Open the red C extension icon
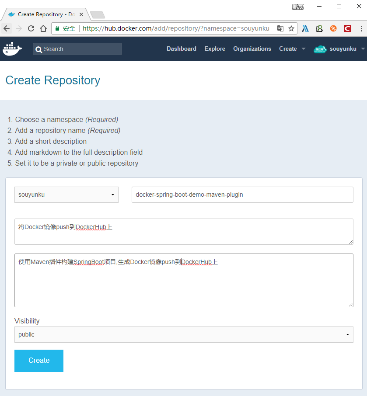 click(x=347, y=28)
